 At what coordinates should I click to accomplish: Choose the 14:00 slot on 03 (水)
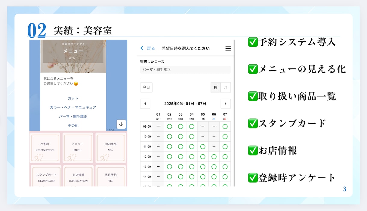point(180,177)
